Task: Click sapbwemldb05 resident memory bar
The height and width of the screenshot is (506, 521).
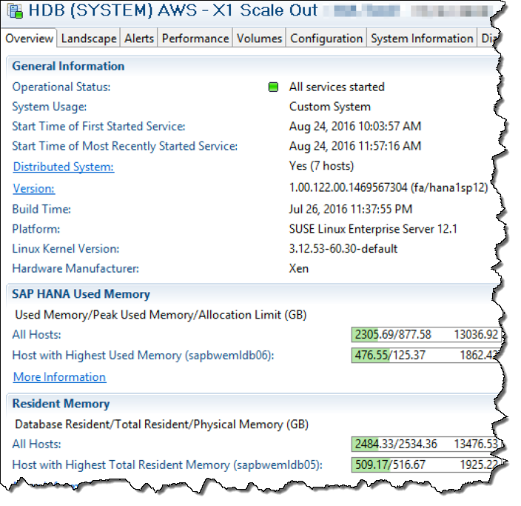Action: point(426,465)
